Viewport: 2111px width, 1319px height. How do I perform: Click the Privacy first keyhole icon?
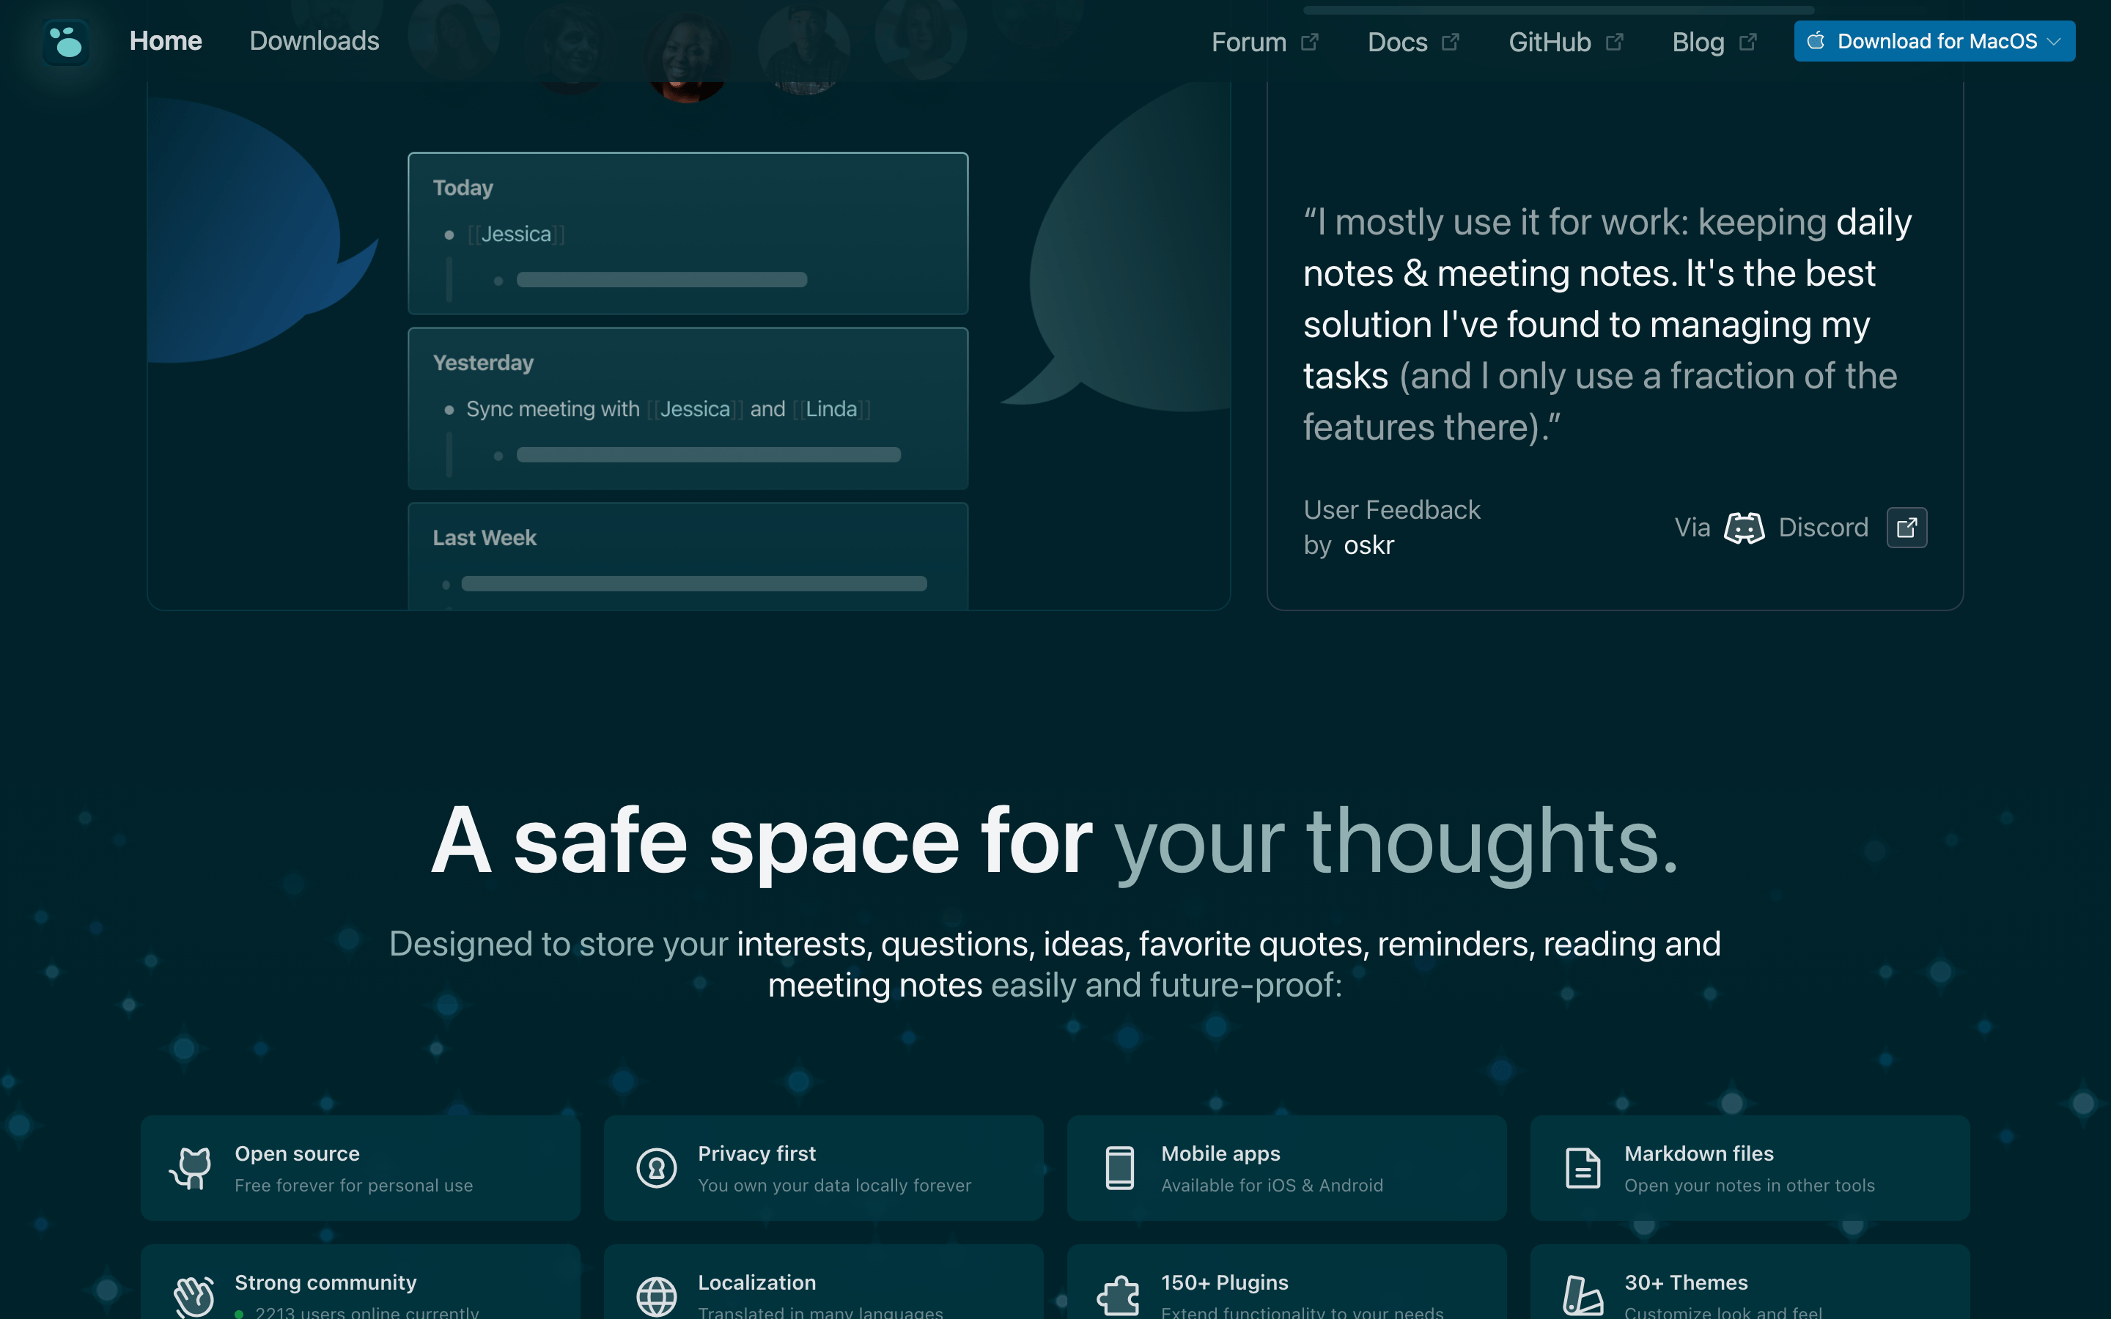[x=656, y=1168]
